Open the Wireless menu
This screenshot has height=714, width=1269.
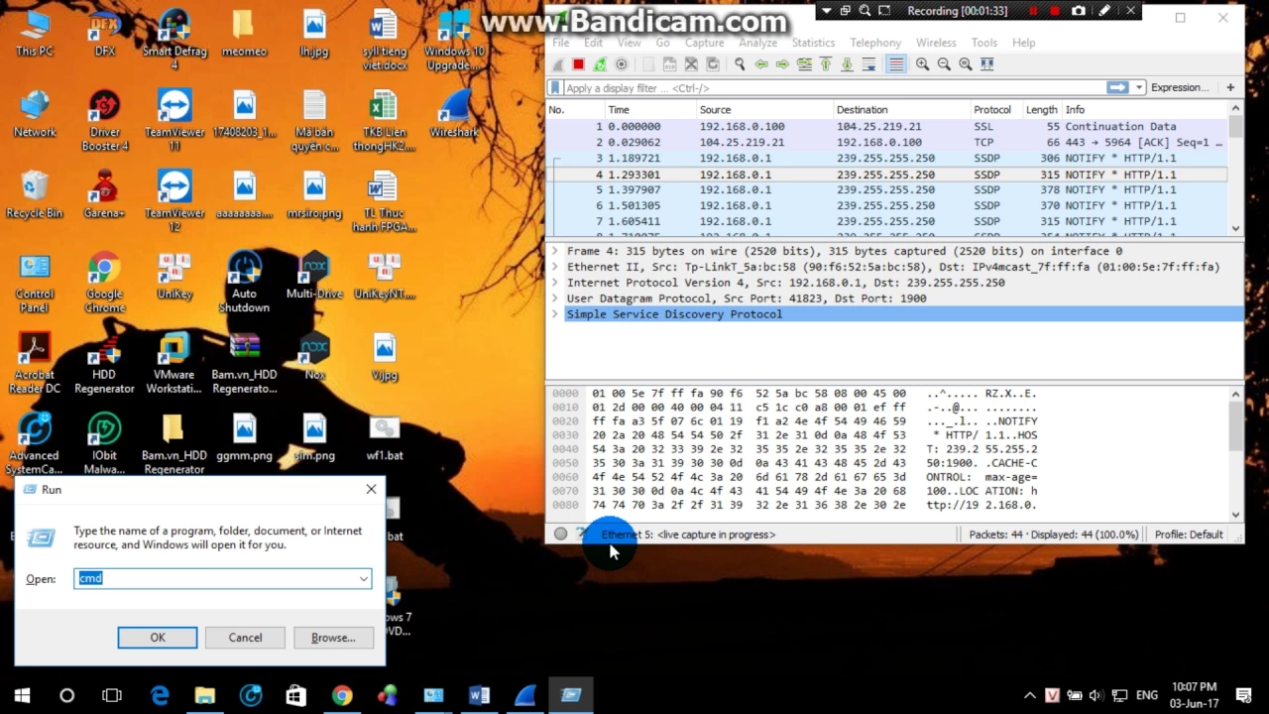pos(936,43)
